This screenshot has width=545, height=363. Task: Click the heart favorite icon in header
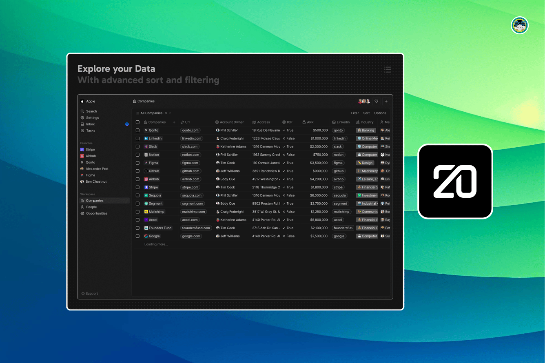(376, 101)
